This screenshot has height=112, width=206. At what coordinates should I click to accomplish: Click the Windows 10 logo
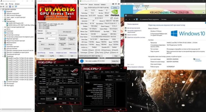point(188,34)
